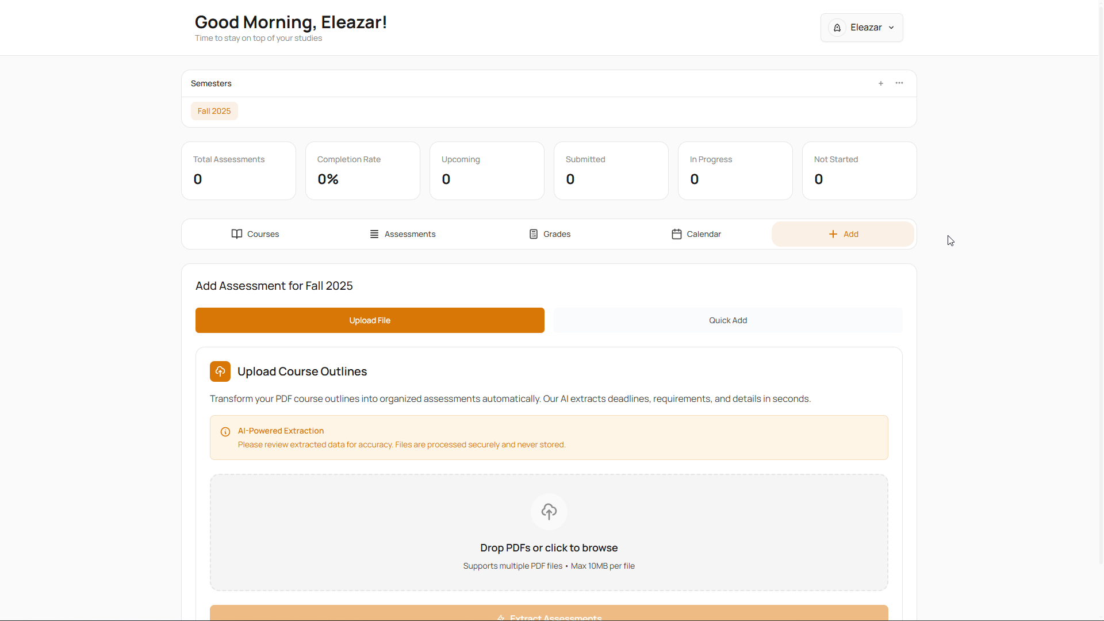Select the Fall 2025 semester chip
The image size is (1104, 621).
tap(214, 111)
